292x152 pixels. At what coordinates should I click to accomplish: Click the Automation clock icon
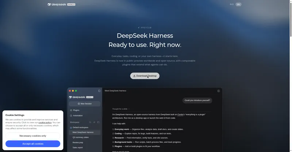click(x=71, y=115)
